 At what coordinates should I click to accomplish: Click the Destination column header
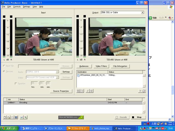(x=92, y=72)
